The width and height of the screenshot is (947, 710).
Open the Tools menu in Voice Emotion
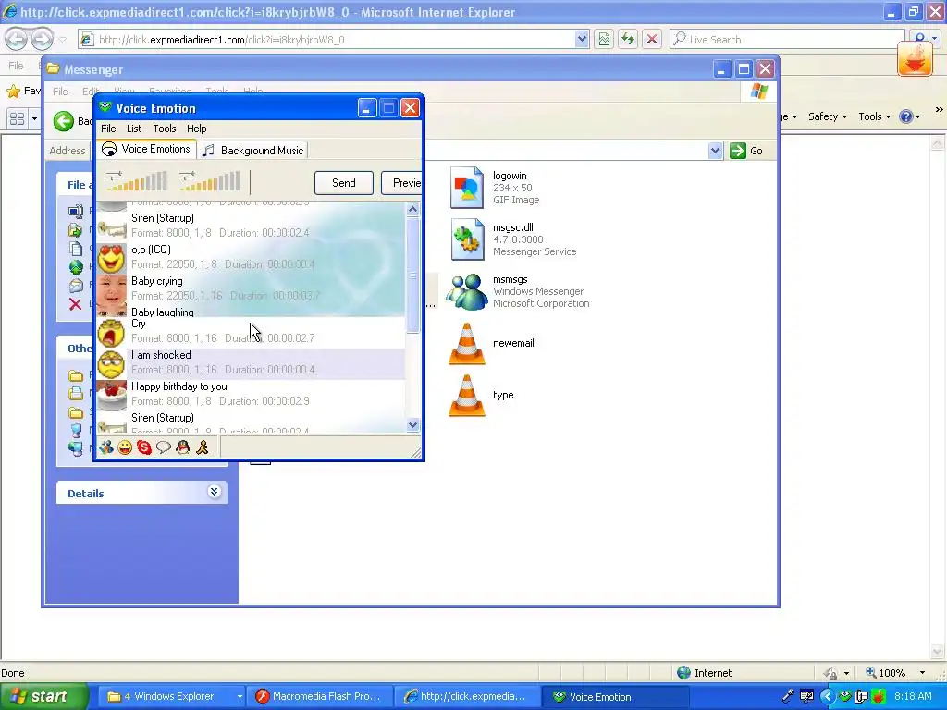tap(165, 129)
